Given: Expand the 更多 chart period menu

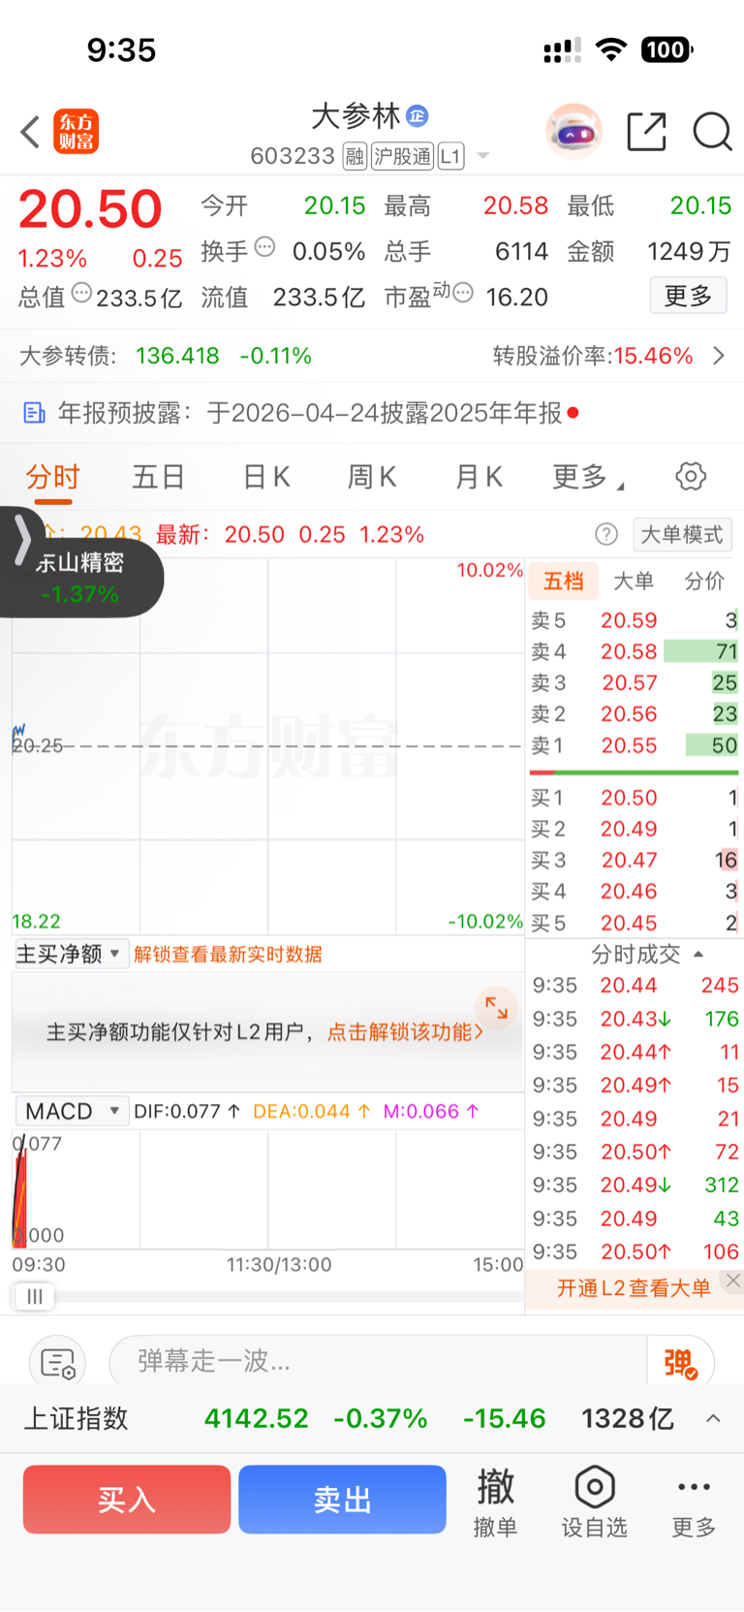Looking at the screenshot, I should point(587,477).
